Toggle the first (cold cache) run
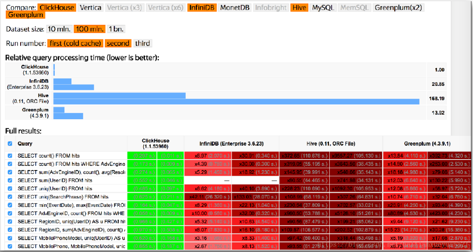Screen dimensions: 473x252 (x=75, y=43)
